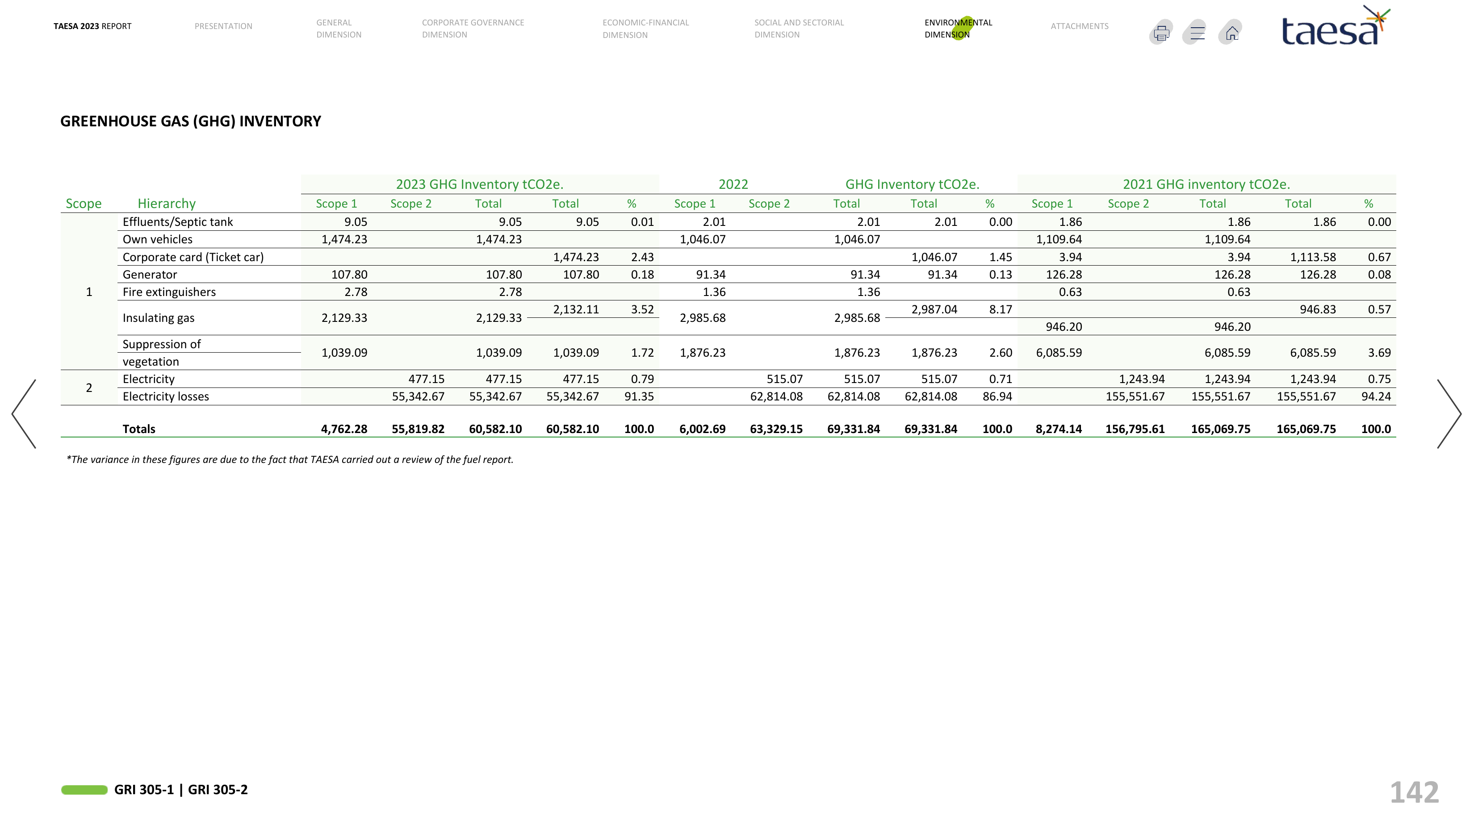Select the fuel report variance footnote
The width and height of the screenshot is (1474, 829).
[289, 460]
